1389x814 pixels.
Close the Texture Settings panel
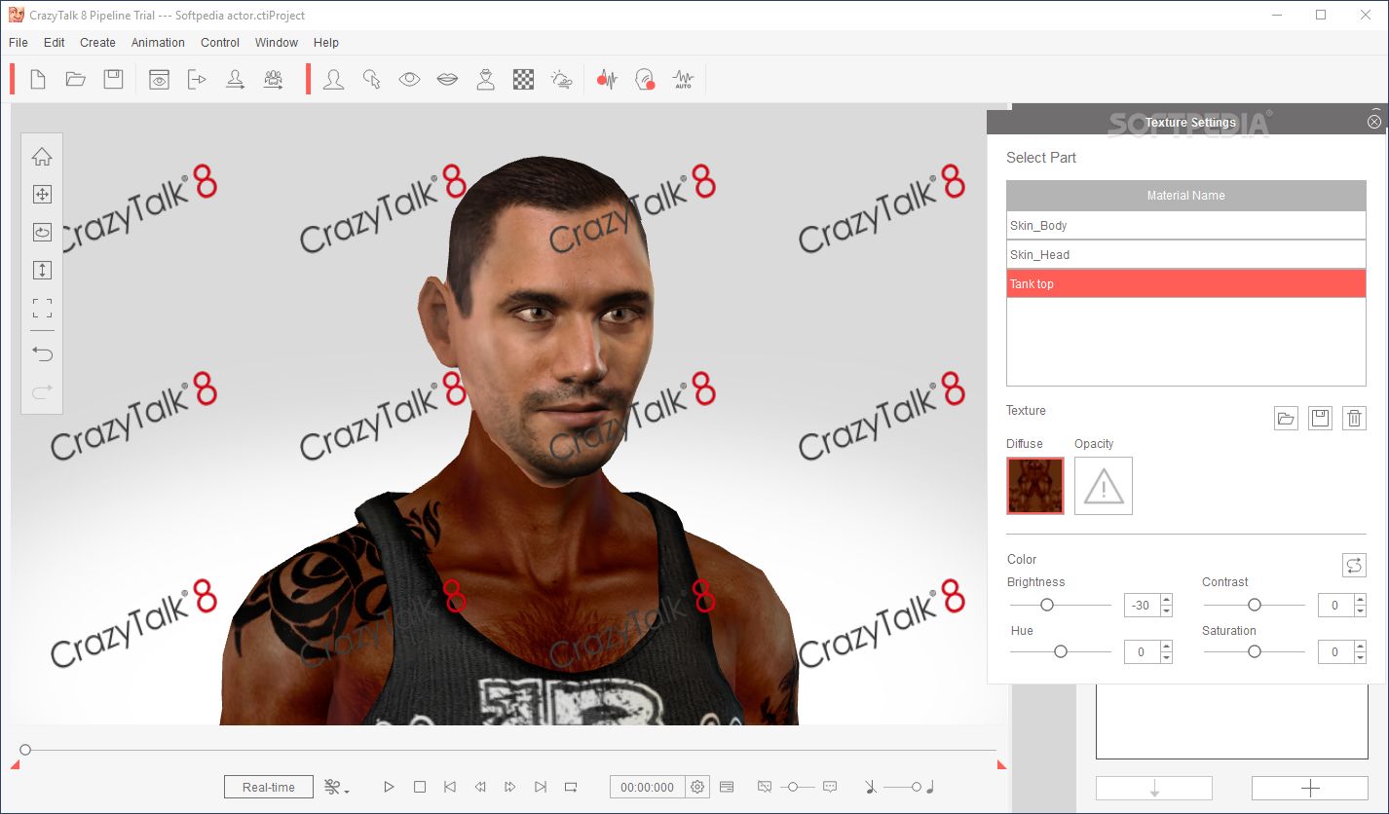(x=1374, y=122)
